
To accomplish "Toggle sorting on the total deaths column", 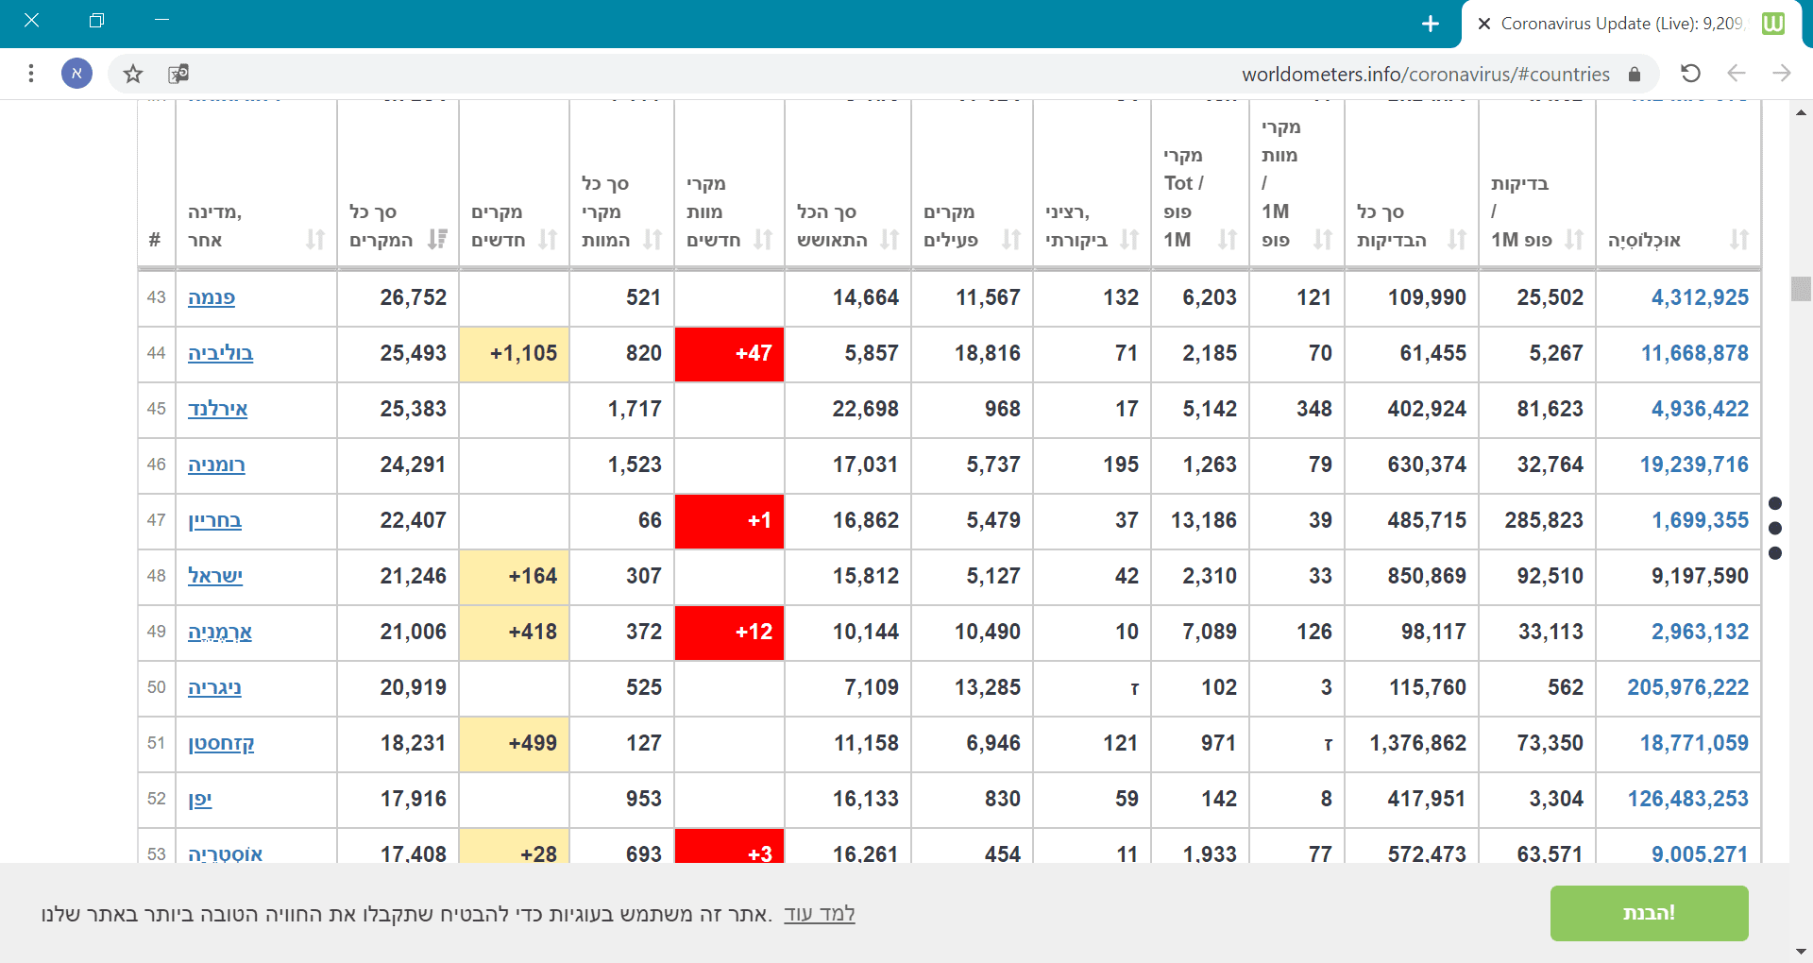I will (652, 240).
